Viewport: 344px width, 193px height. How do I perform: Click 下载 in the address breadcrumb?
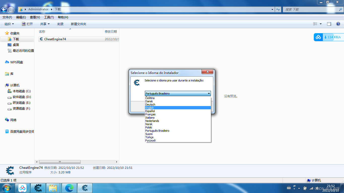[x=58, y=9]
